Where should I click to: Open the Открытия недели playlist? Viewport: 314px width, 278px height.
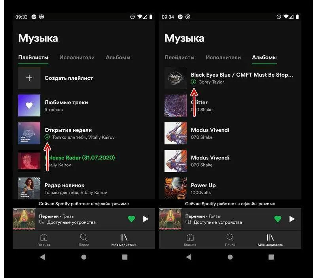click(x=84, y=133)
